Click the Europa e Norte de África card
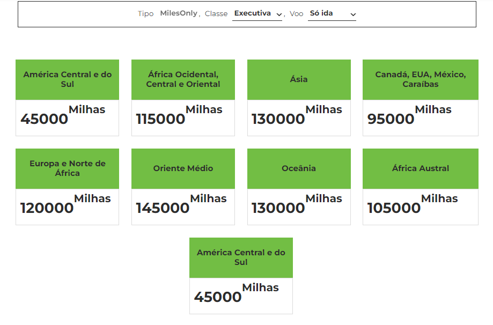The image size is (493, 325). coord(67,168)
